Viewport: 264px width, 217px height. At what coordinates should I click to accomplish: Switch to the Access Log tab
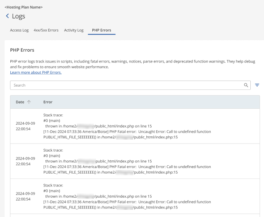click(x=19, y=30)
